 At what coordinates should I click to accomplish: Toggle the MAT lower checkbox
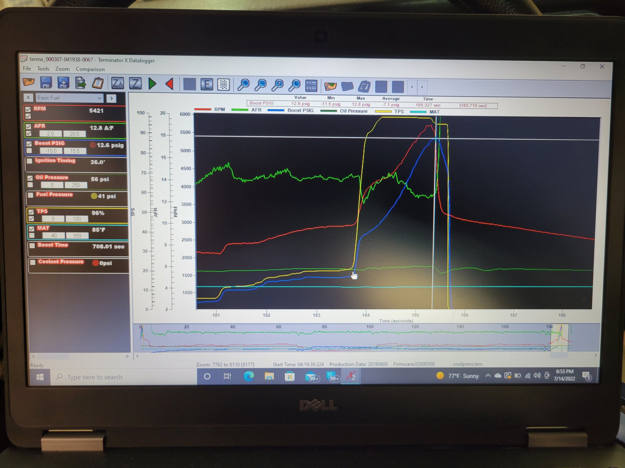point(32,236)
